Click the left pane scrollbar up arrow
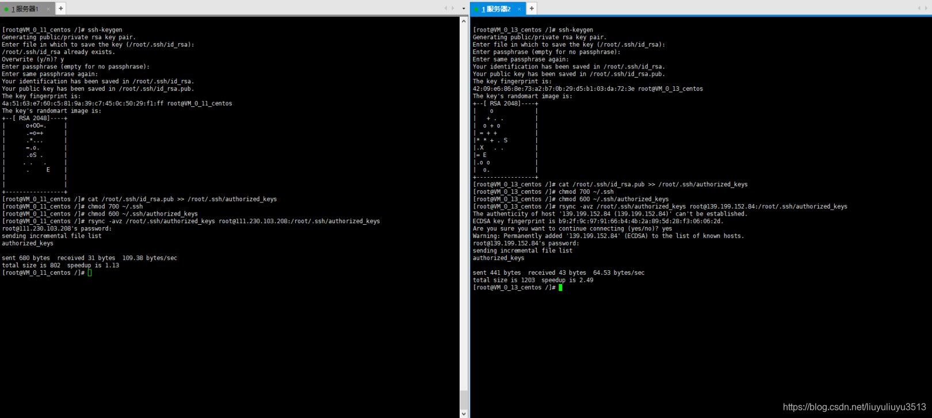Viewport: 932px width, 418px height. point(464,21)
